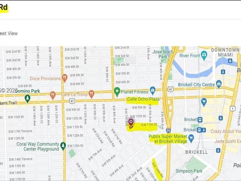Click the SW 22nd Rd street label
The height and width of the screenshot is (181, 241).
click(109, 139)
